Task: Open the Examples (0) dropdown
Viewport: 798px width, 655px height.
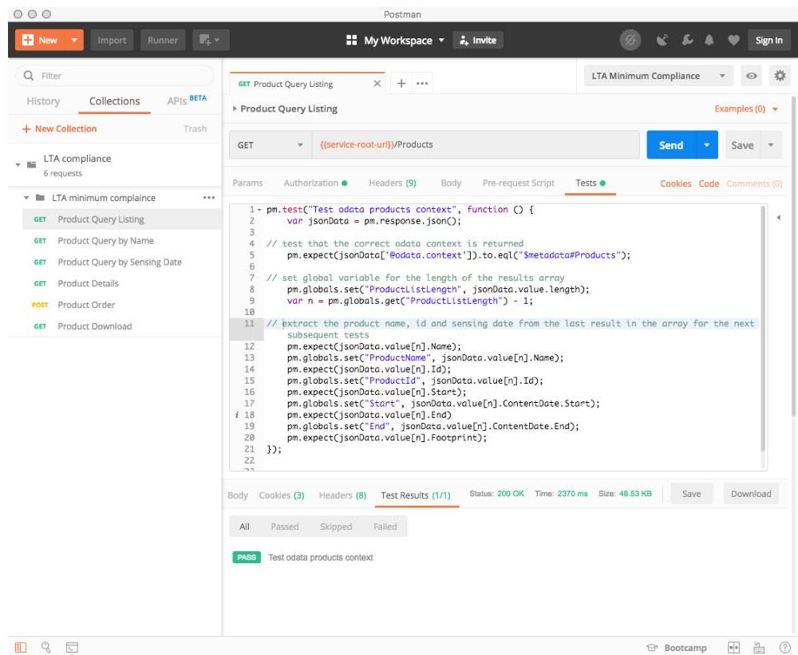Action: point(746,109)
